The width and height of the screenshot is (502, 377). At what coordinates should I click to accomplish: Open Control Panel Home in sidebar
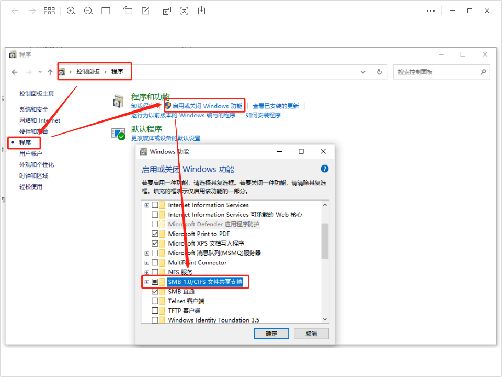37,94
